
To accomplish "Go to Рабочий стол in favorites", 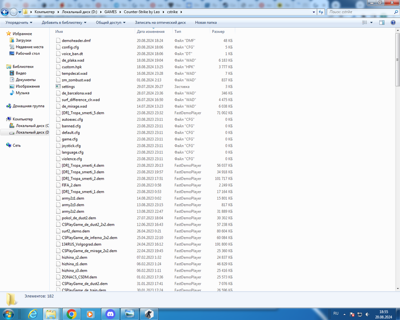I will click(x=28, y=54).
